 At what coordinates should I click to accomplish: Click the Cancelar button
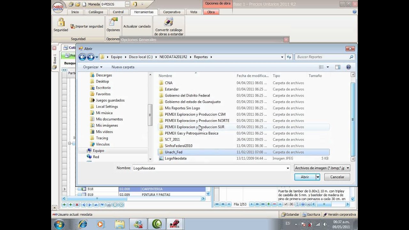point(337,177)
